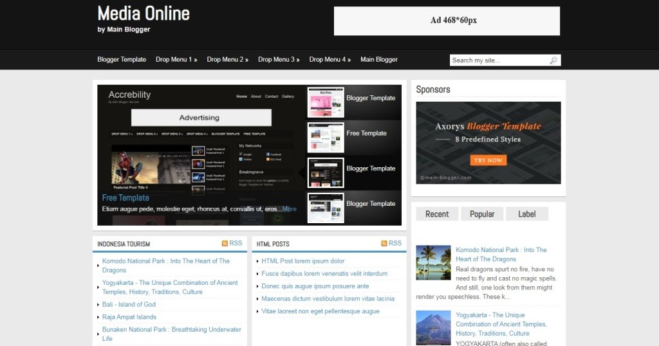The image size is (659, 346).
Task: Open Bali - Island of God link
Action: point(129,304)
